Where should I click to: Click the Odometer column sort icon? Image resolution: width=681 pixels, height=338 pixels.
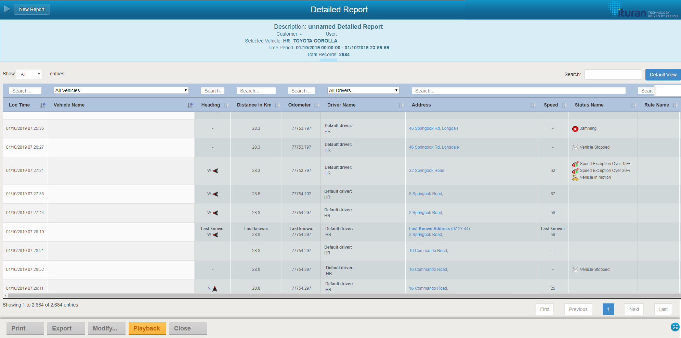(316, 105)
